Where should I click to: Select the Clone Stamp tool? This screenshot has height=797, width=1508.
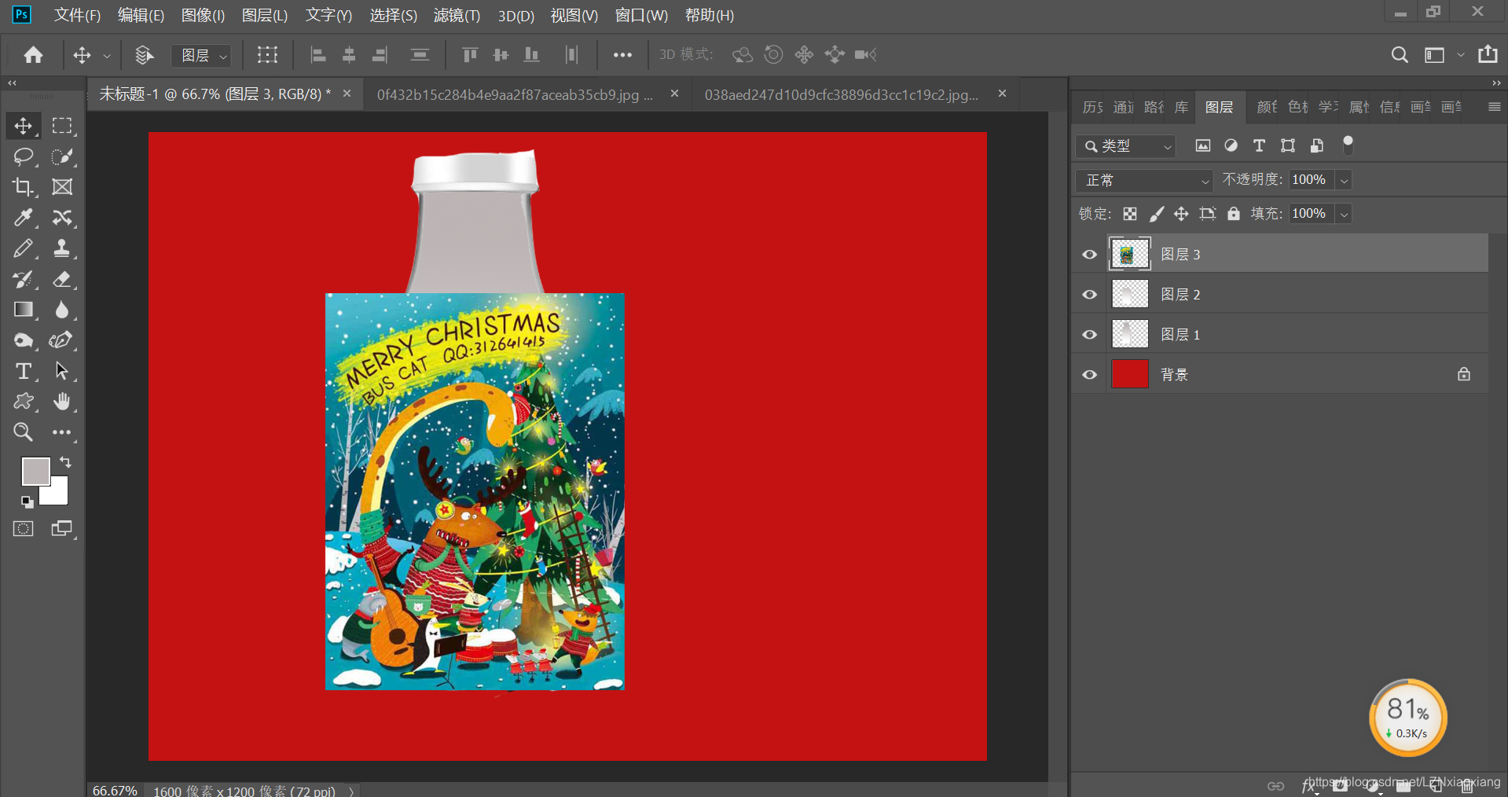pos(62,248)
